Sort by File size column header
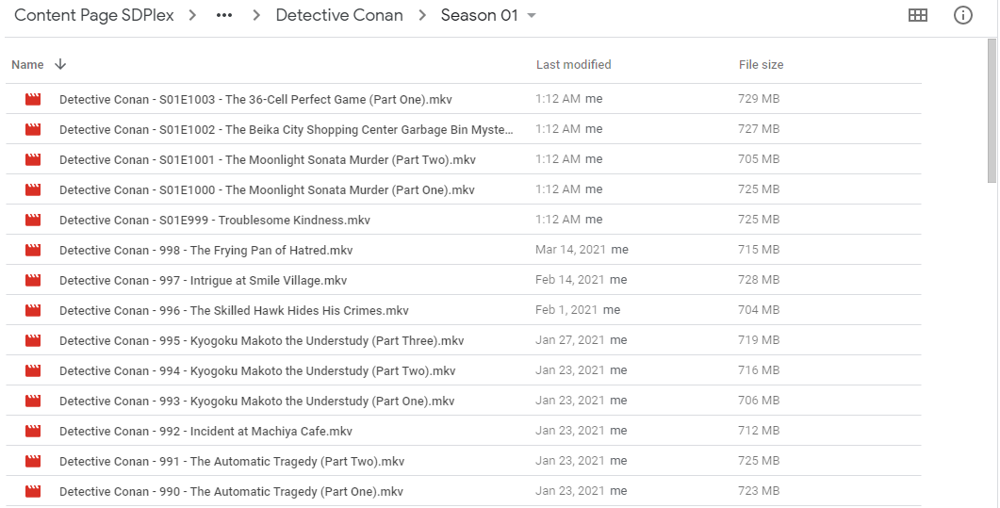This screenshot has width=1000, height=508. click(x=761, y=65)
